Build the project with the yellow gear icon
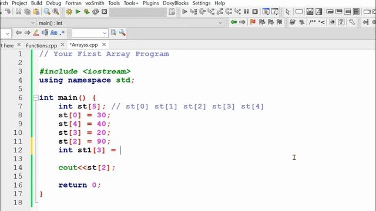Screen dimensions: 376x211 point(69,12)
